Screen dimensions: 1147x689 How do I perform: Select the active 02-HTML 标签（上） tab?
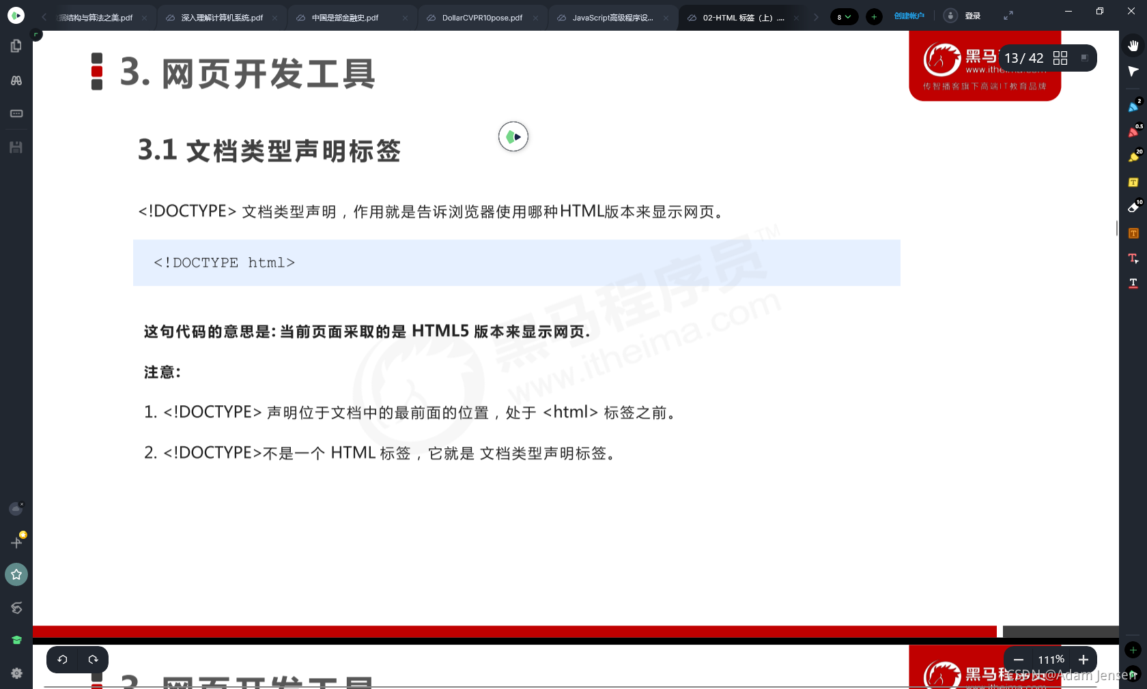click(743, 18)
